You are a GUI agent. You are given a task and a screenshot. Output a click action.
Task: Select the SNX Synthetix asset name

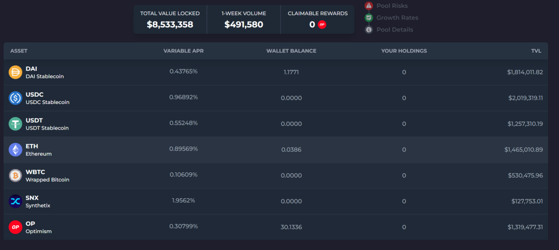pos(32,198)
